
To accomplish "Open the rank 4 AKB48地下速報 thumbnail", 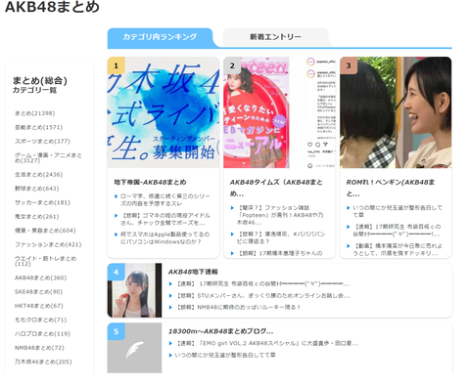I will (134, 290).
